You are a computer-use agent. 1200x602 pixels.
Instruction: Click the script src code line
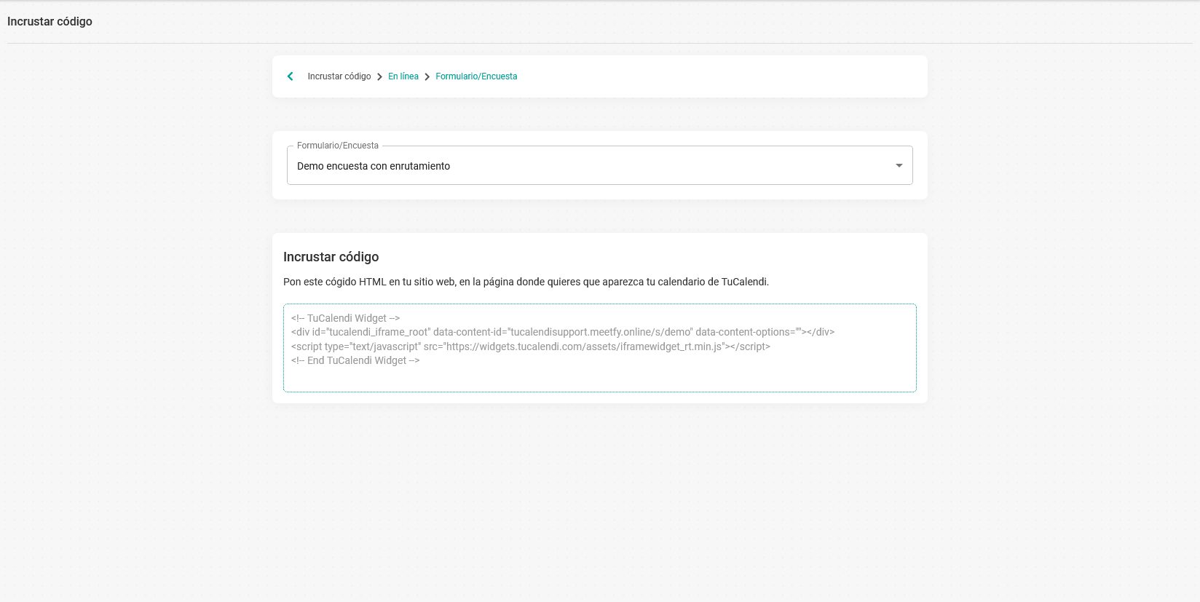(x=531, y=346)
